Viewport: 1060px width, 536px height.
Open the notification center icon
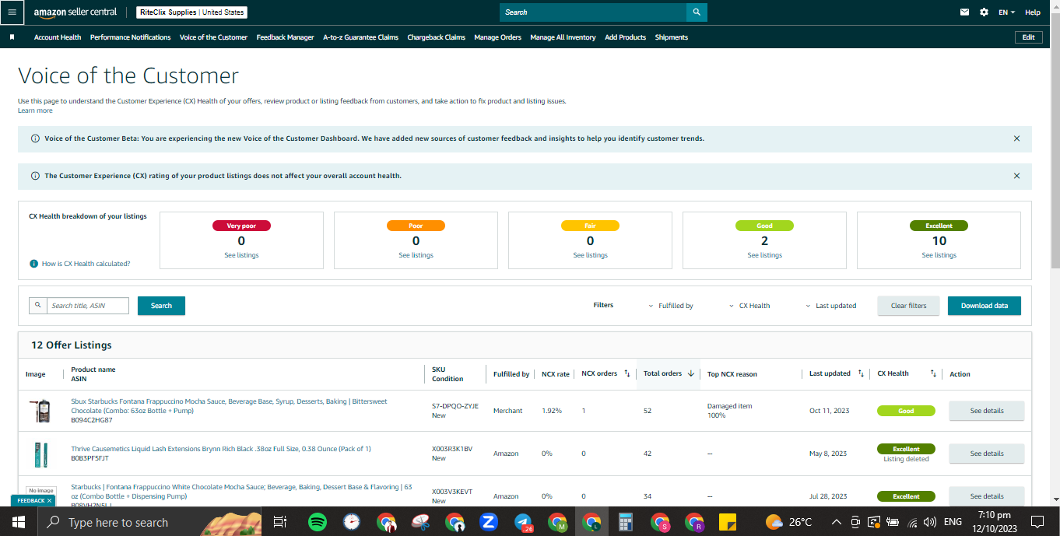coord(1037,522)
